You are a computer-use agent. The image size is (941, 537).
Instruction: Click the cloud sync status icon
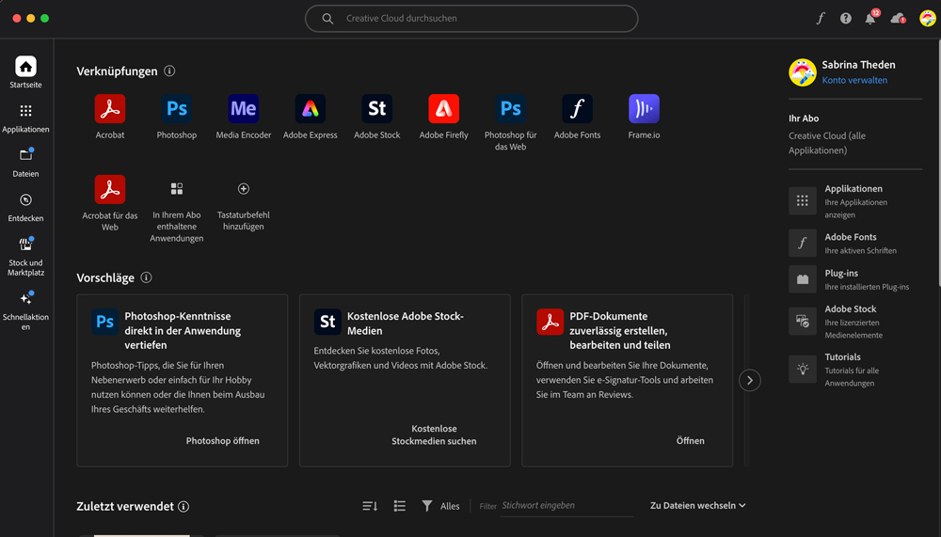898,19
